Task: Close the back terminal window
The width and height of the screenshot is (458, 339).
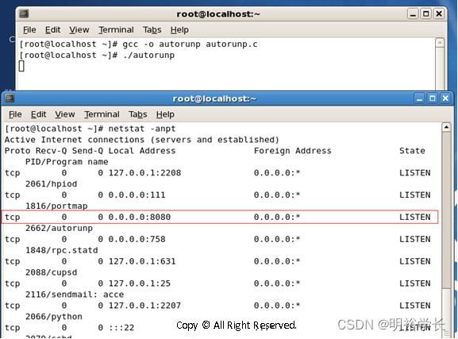Action: tap(439, 14)
